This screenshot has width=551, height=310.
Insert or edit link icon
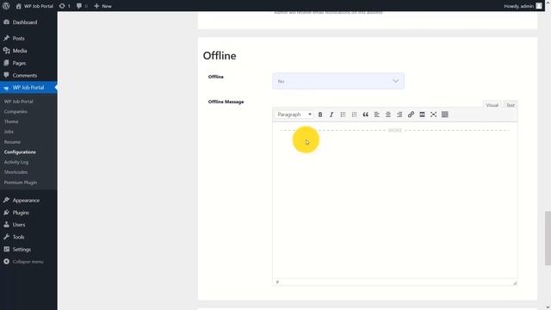411,115
